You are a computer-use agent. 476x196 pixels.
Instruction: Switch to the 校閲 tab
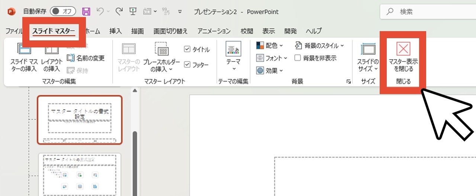pos(247,31)
